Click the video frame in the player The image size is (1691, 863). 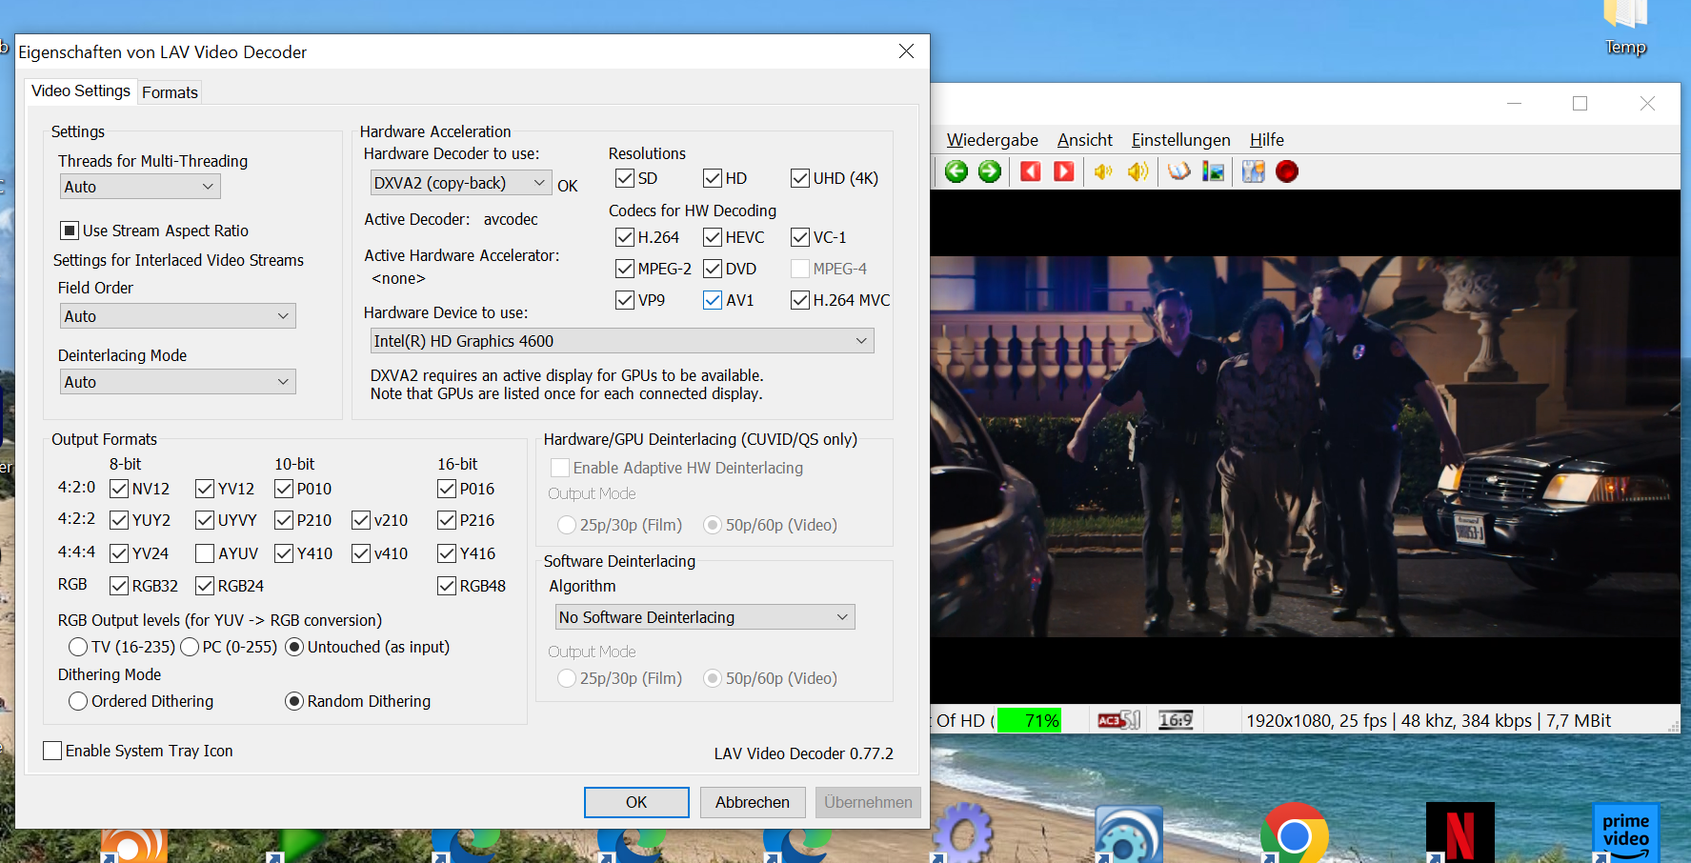pyautogui.click(x=1305, y=446)
